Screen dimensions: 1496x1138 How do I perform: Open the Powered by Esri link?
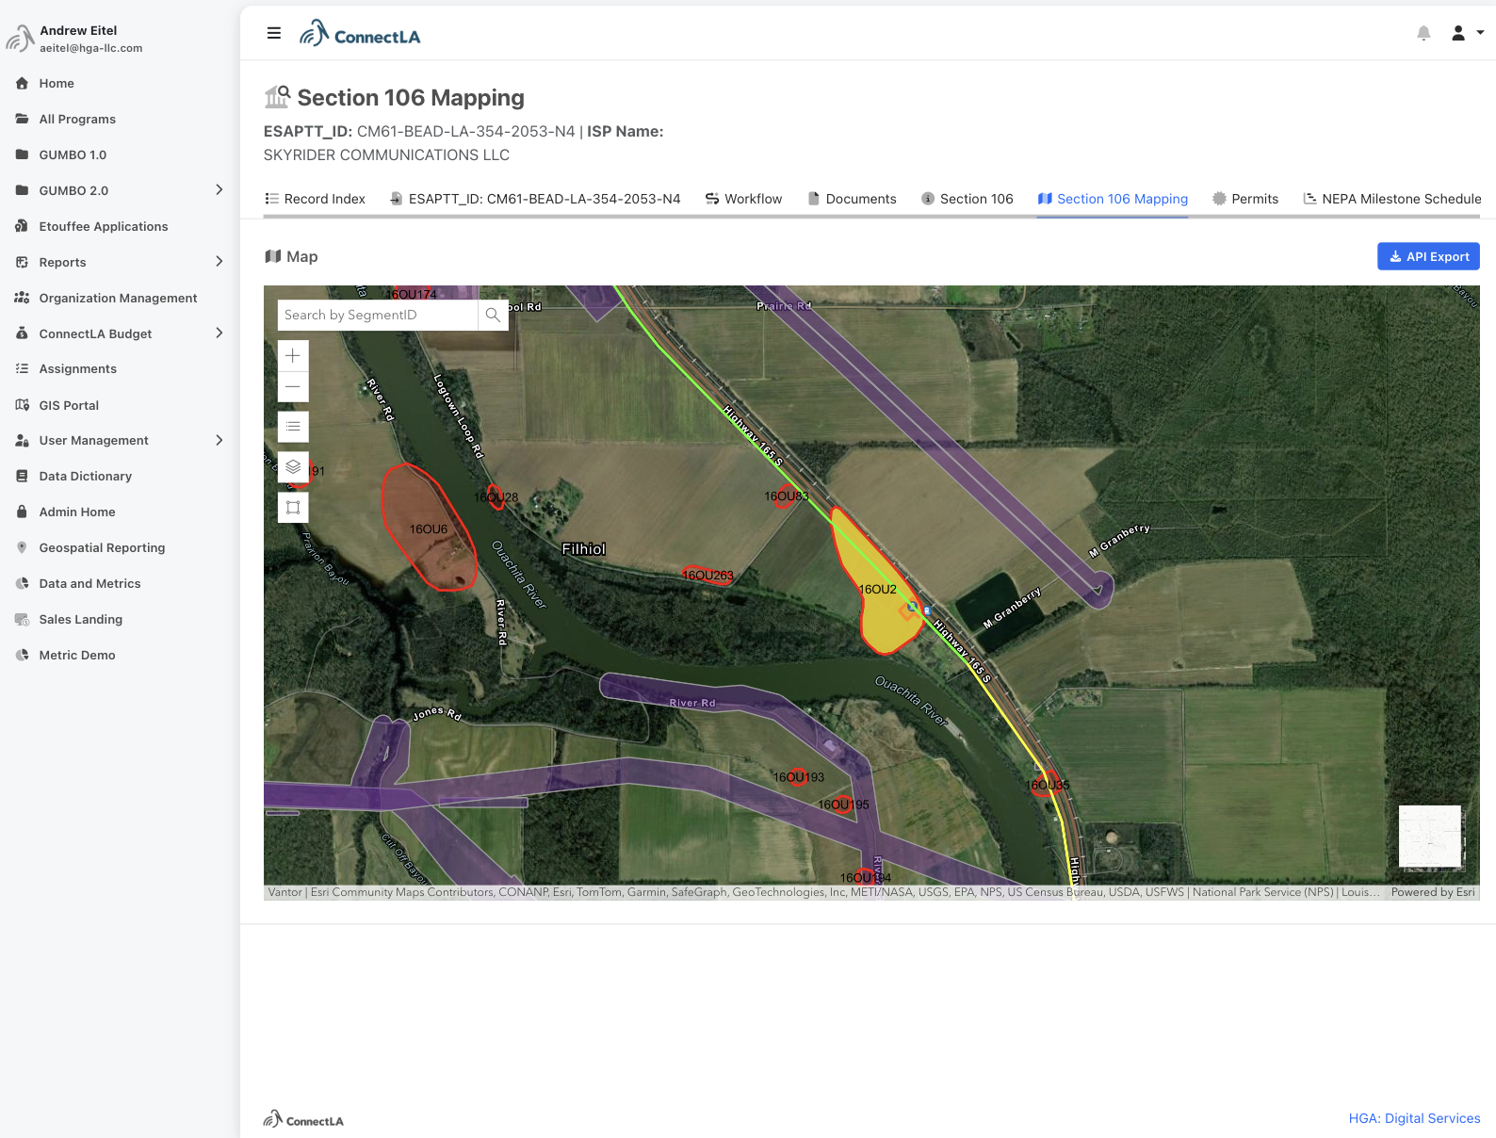click(1433, 892)
